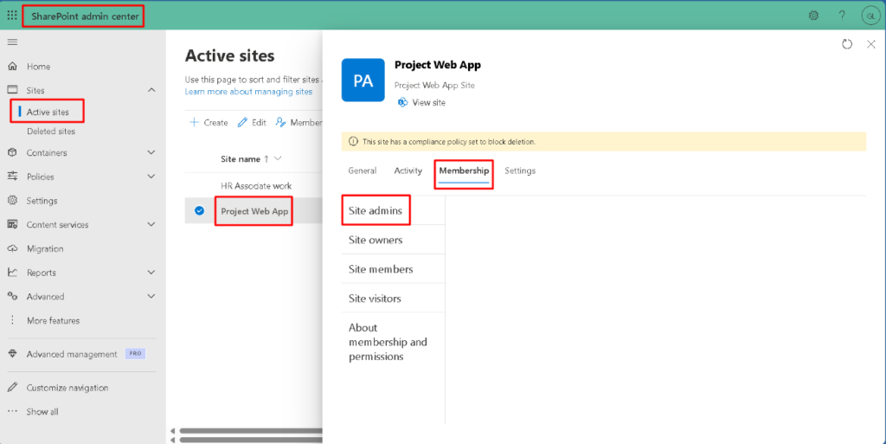Click the More features dots icon
Screen dimensions: 886x444
[x=12, y=320]
